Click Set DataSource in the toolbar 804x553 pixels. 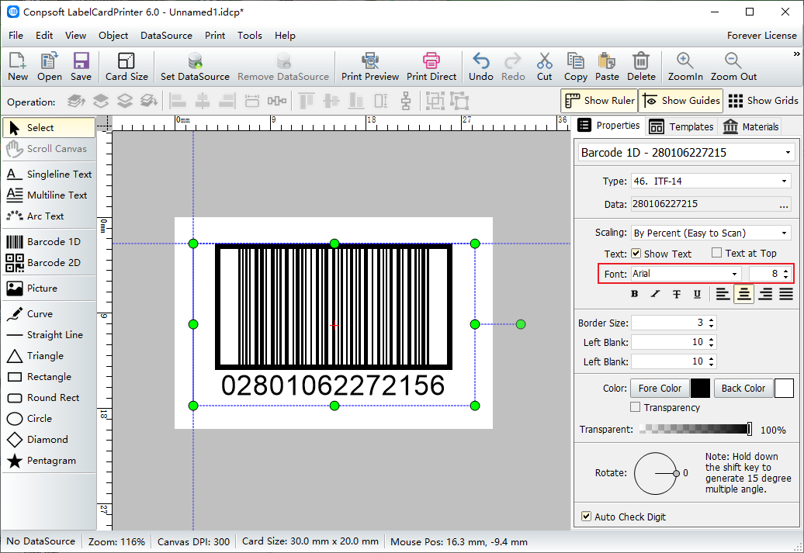coord(195,66)
